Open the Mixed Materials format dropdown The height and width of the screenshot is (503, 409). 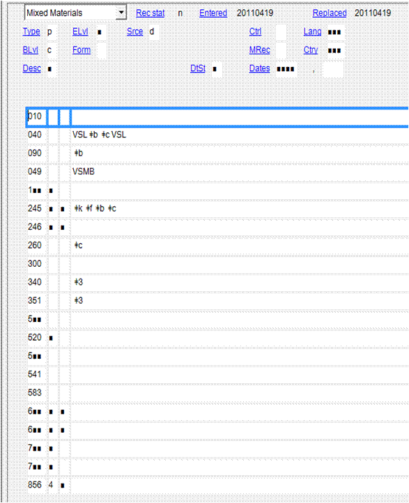click(76, 13)
